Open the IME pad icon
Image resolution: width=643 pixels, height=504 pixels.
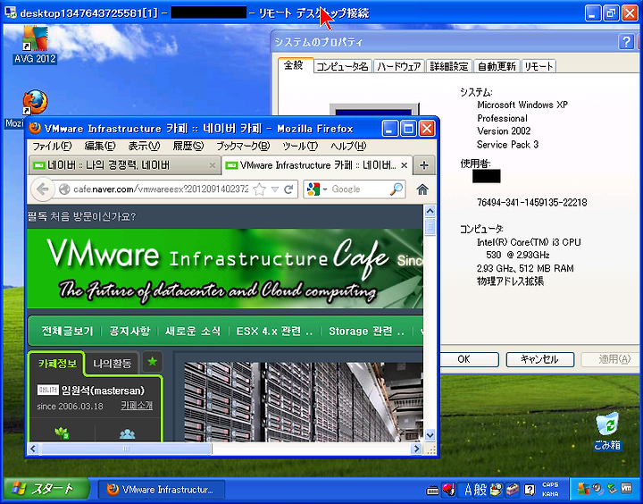click(x=497, y=490)
